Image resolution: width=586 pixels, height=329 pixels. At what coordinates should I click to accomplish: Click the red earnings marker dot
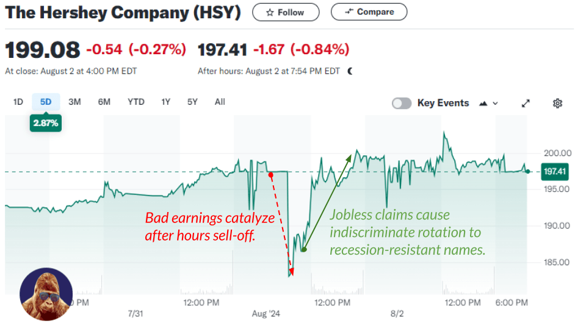click(270, 174)
